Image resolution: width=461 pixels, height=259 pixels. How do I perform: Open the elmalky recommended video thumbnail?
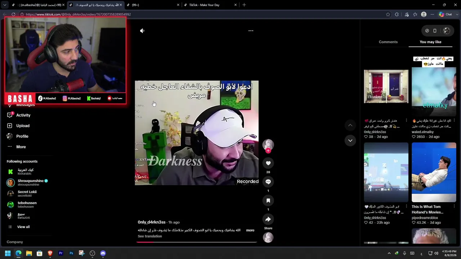pos(434,86)
